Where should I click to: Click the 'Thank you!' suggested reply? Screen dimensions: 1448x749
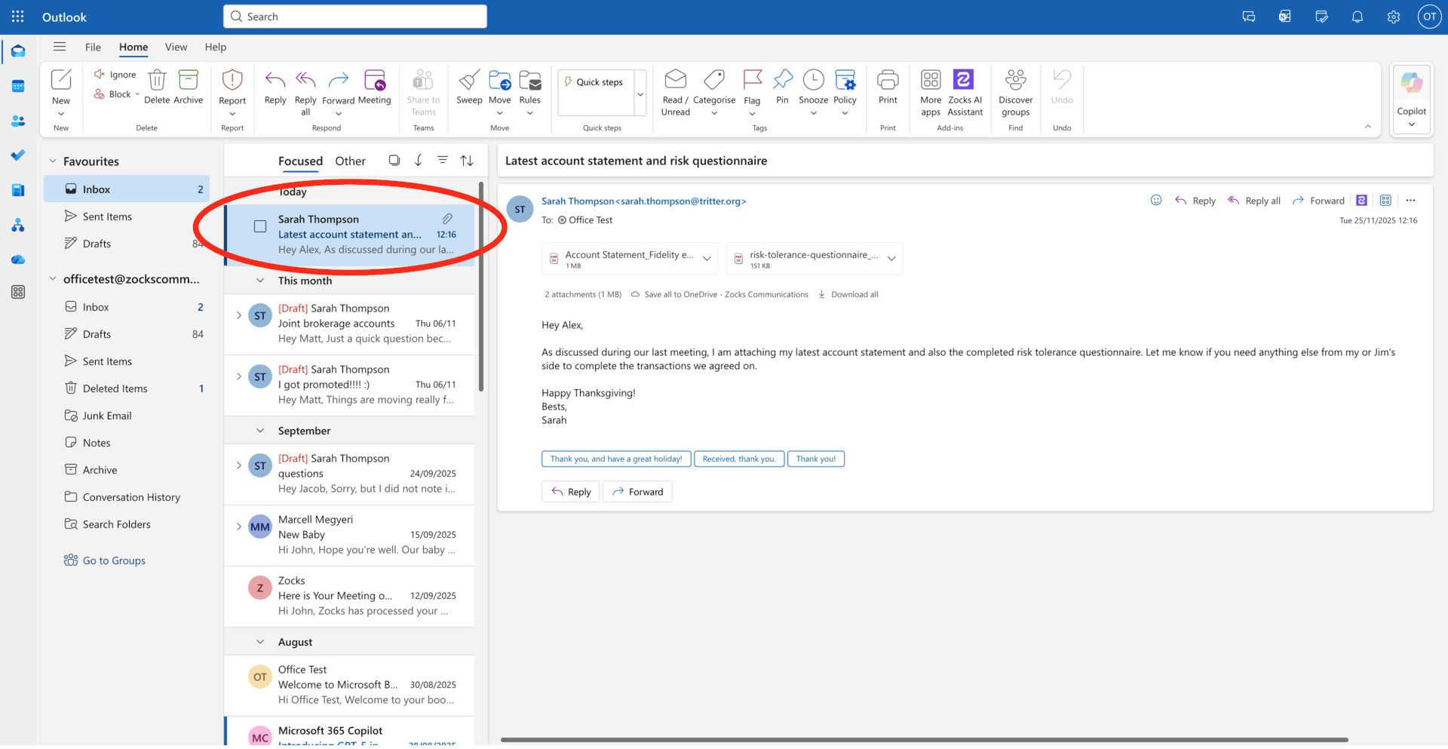click(815, 459)
